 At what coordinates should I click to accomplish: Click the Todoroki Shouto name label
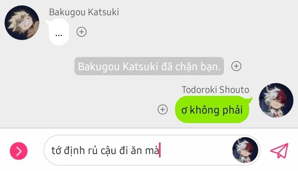216,90
